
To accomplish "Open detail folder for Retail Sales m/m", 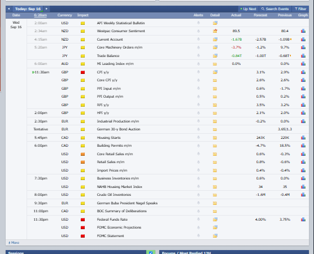I will click(215, 162).
